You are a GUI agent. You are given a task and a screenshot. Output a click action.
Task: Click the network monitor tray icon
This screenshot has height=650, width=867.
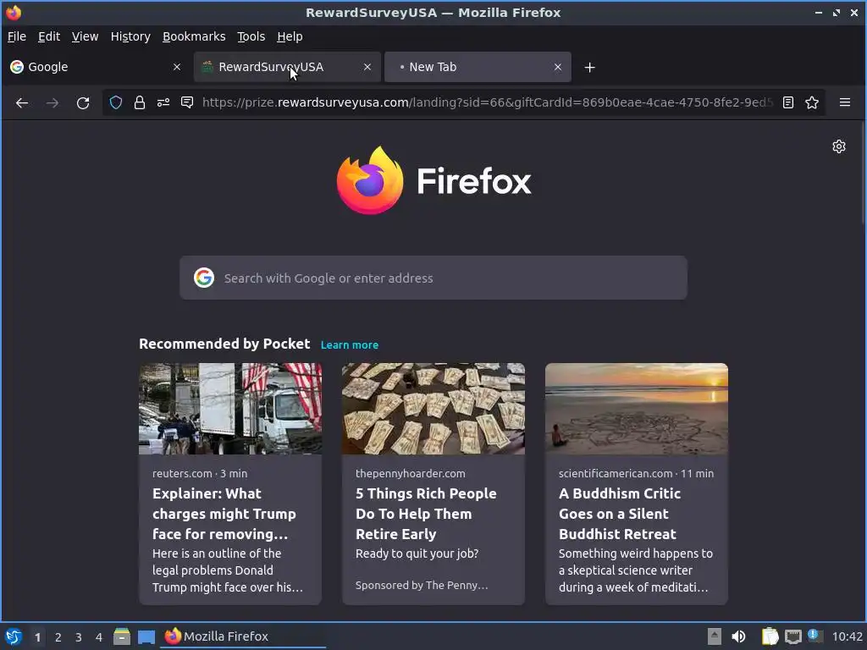click(792, 636)
